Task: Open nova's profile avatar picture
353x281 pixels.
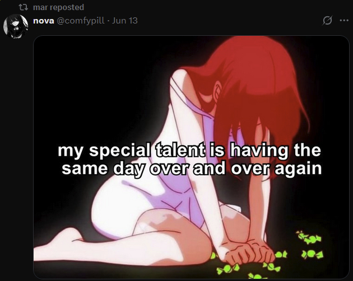Action: click(16, 26)
